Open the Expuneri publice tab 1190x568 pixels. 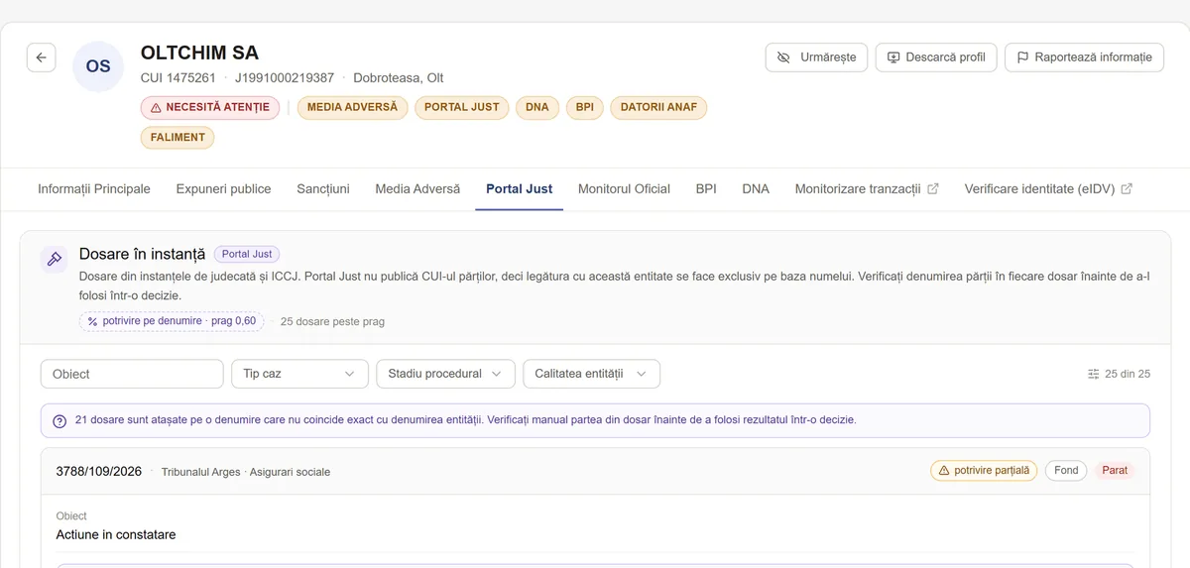point(223,188)
